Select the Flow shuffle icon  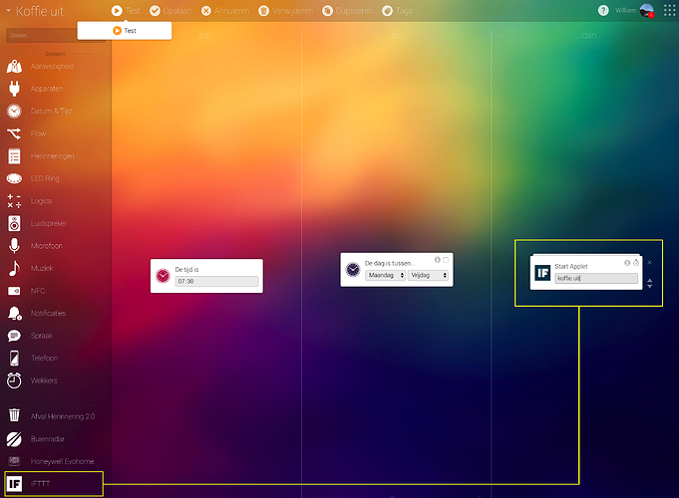click(x=14, y=133)
